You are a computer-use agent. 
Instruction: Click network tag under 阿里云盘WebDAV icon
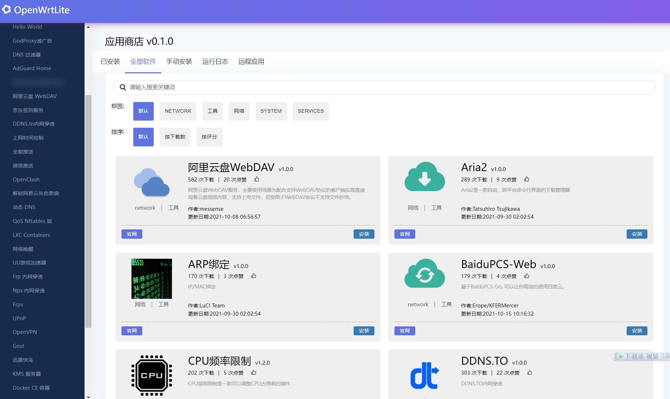[145, 208]
